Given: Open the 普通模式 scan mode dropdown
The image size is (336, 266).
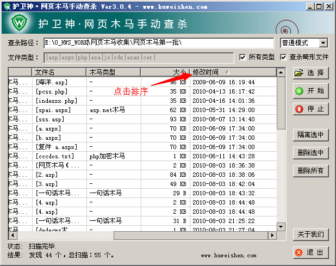Looking at the screenshot, I should coord(323,43).
